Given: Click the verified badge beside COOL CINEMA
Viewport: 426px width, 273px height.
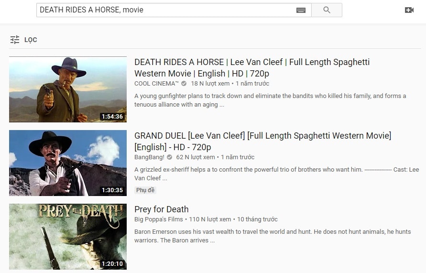Looking at the screenshot, I should pos(184,83).
